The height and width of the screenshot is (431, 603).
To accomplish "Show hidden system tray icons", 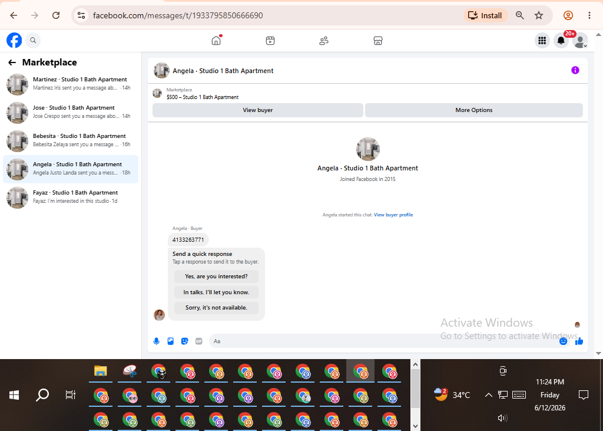I will click(x=488, y=395).
